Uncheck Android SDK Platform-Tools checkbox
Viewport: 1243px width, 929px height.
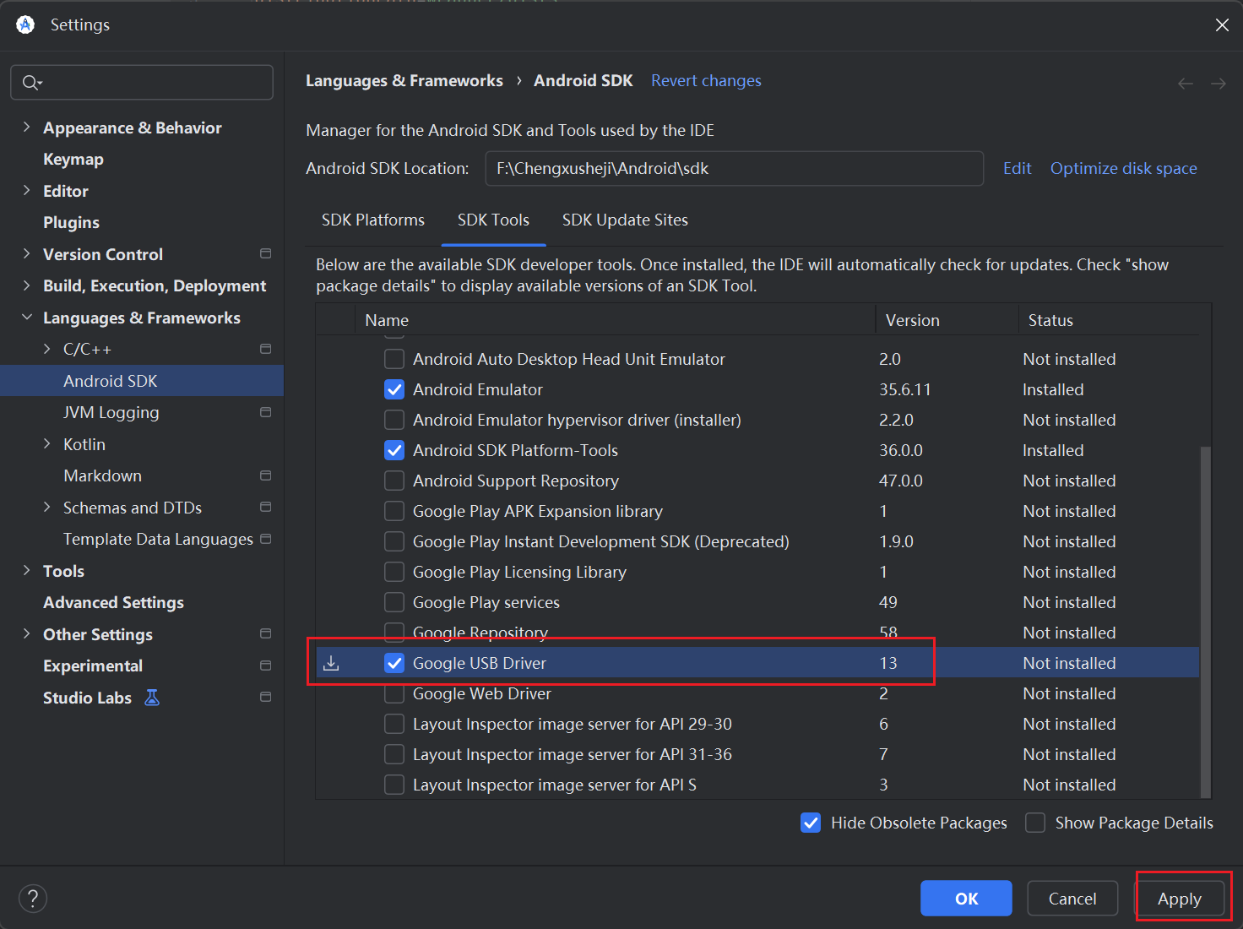tap(394, 450)
